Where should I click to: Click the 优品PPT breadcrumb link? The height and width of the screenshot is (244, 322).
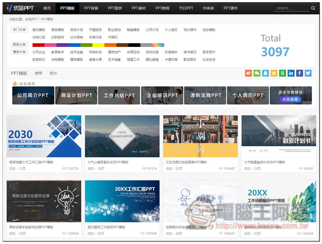(x=31, y=19)
